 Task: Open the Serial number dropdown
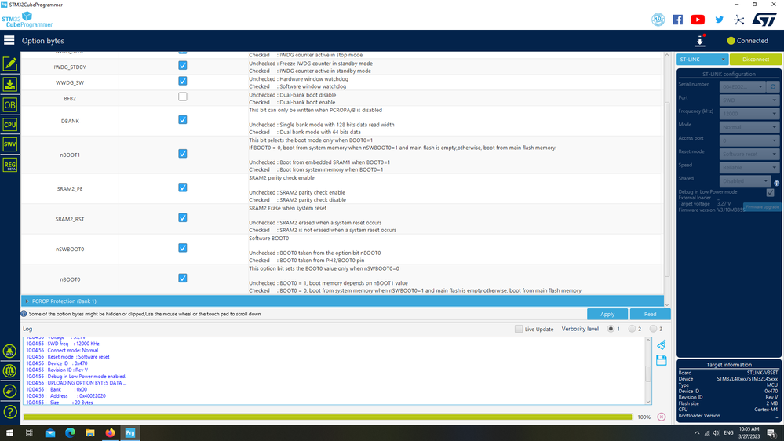742,86
